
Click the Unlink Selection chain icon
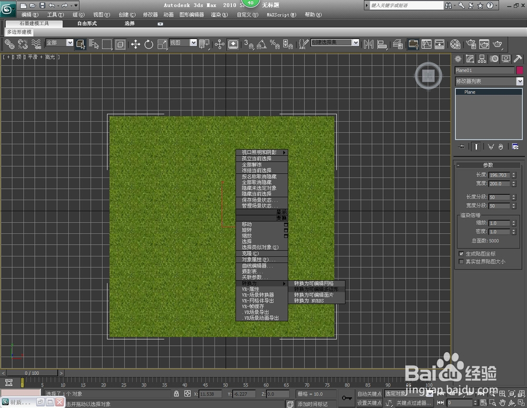[23, 44]
